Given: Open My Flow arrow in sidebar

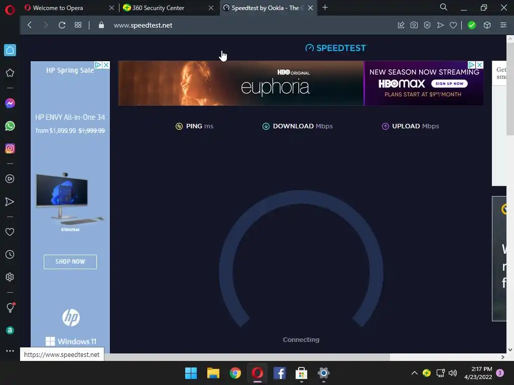Looking at the screenshot, I should pyautogui.click(x=10, y=202).
